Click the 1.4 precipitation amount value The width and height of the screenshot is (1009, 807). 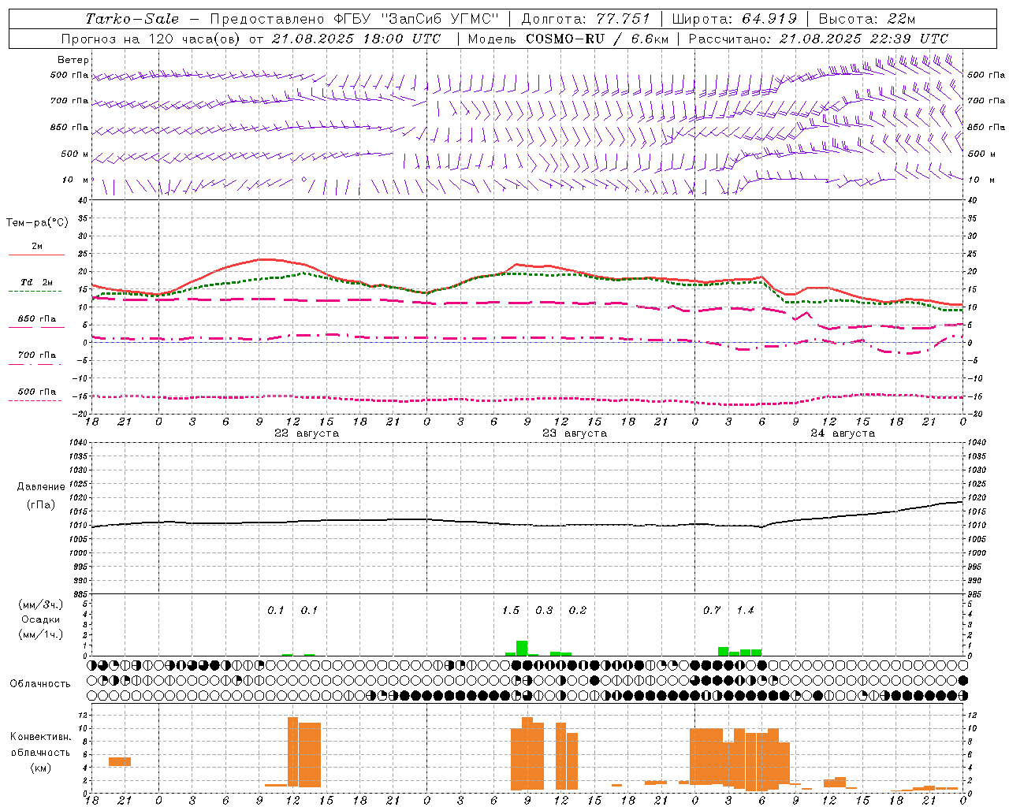pyautogui.click(x=745, y=611)
